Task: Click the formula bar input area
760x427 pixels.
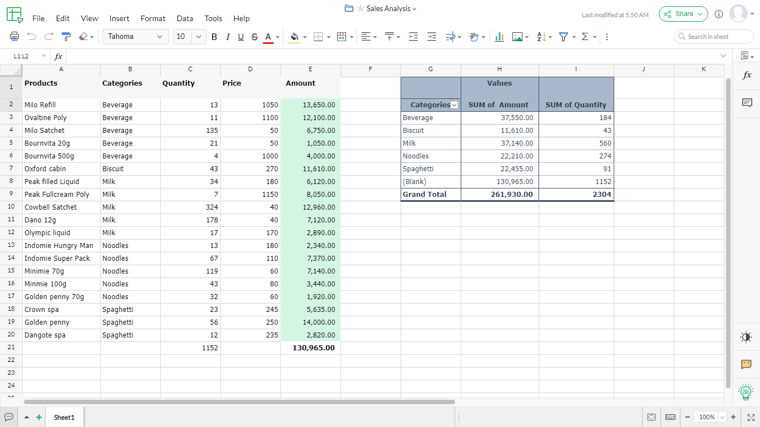Action: [391, 56]
